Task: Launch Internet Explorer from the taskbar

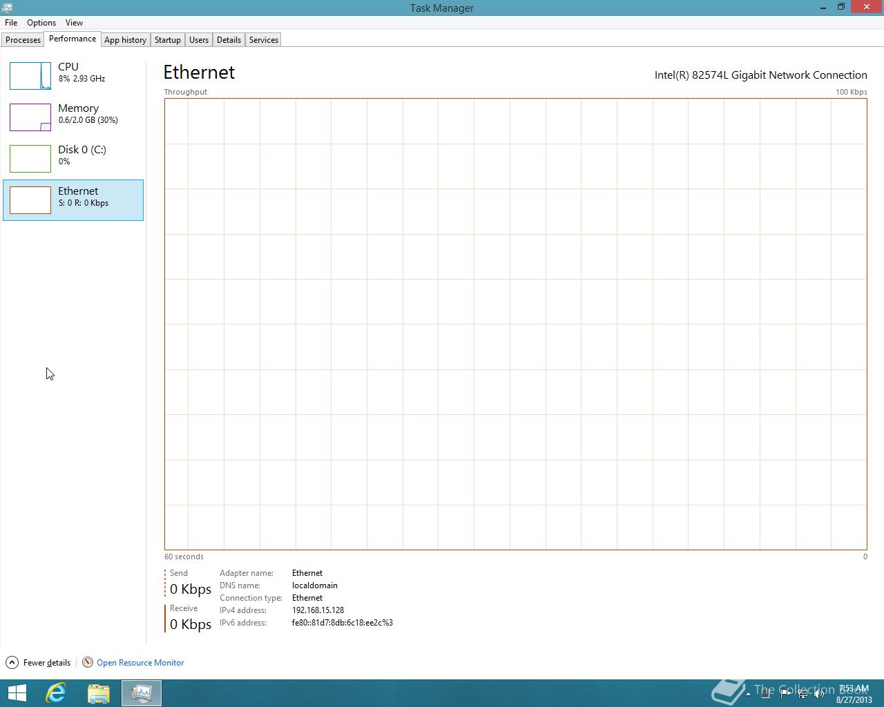Action: [56, 693]
